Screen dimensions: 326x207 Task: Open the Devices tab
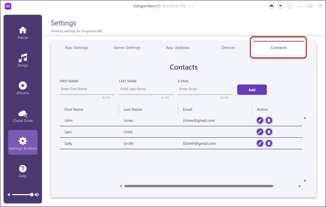click(x=228, y=48)
